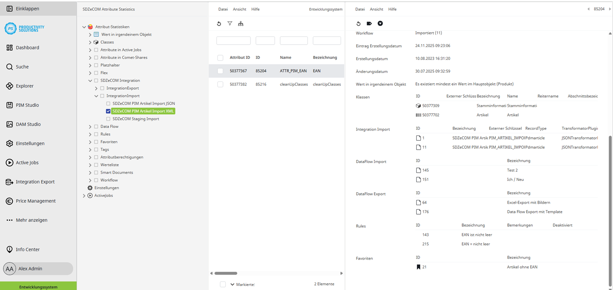Open the hierarchy view icon next to the filter

[241, 24]
